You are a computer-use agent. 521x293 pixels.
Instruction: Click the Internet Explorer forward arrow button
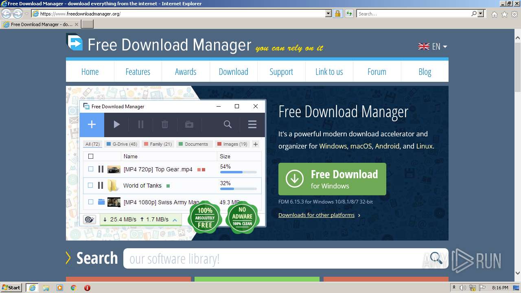click(x=17, y=13)
